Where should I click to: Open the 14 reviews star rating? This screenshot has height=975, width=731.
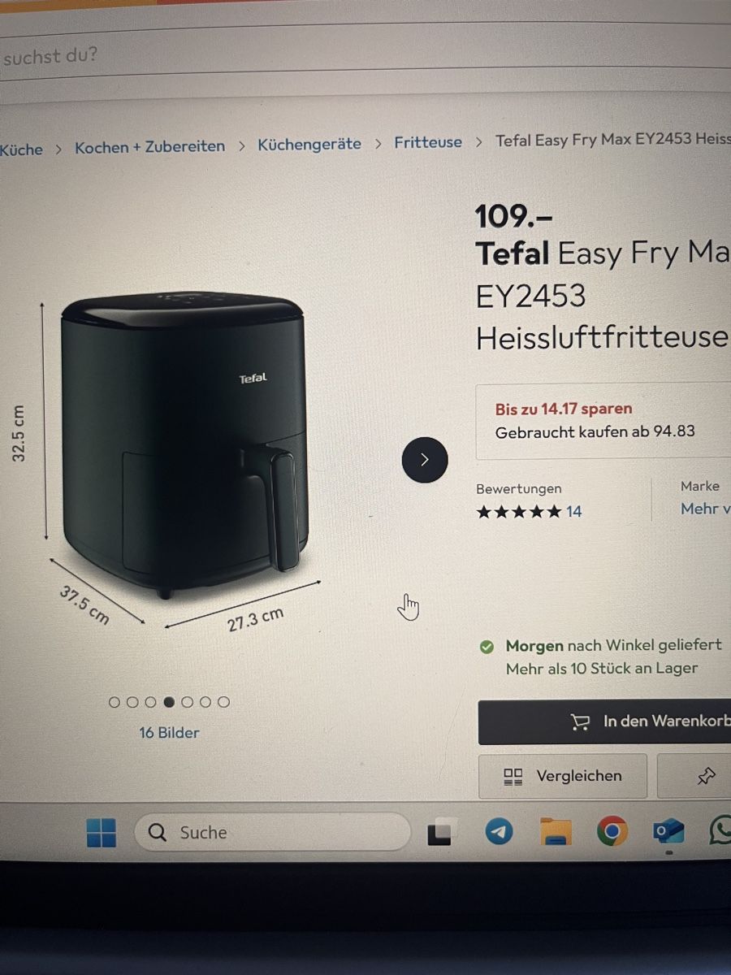tap(529, 512)
